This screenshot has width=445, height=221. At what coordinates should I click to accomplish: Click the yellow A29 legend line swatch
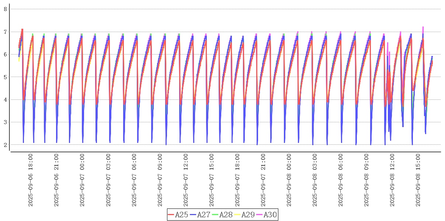click(237, 215)
